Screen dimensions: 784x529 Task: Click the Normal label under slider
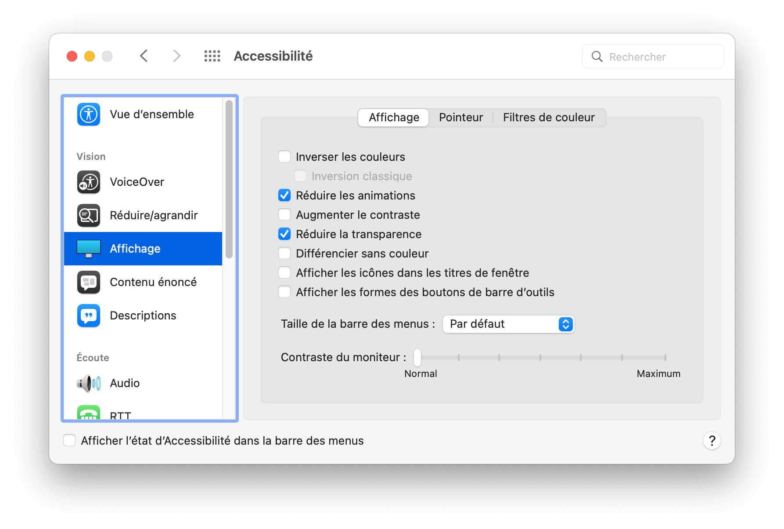(421, 374)
